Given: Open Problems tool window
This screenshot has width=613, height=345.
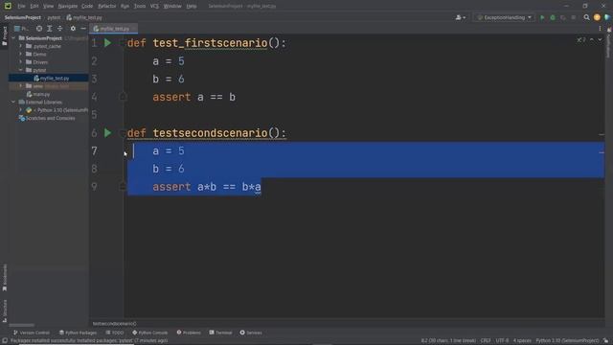Looking at the screenshot, I should point(189,333).
